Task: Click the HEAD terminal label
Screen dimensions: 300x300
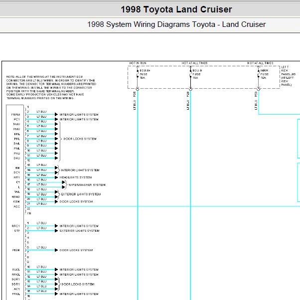Action: [15, 197]
